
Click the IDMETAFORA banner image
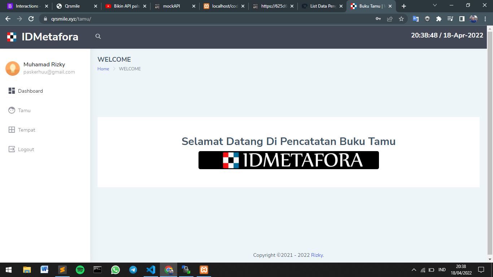[288, 160]
